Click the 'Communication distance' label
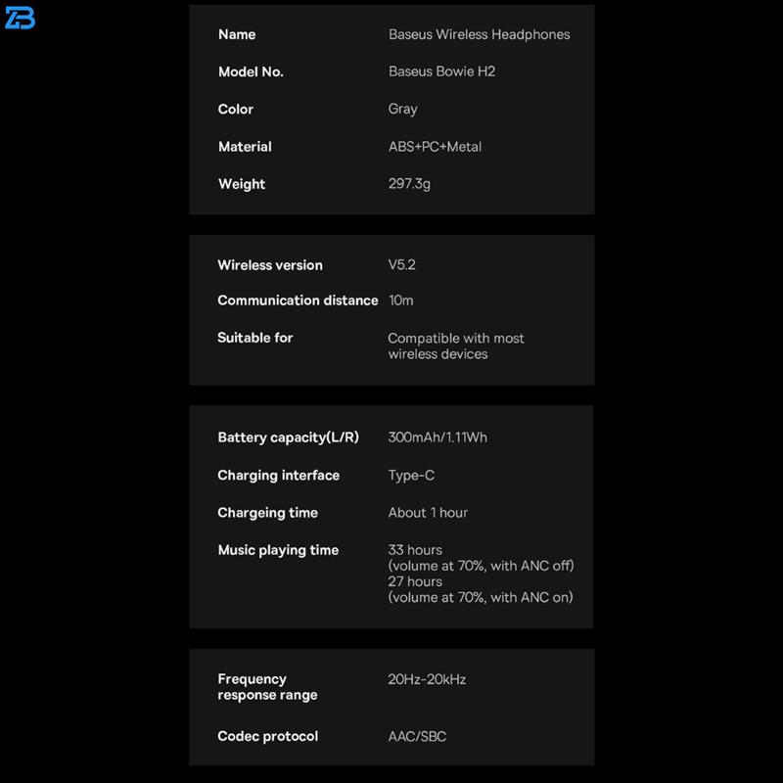 (298, 300)
